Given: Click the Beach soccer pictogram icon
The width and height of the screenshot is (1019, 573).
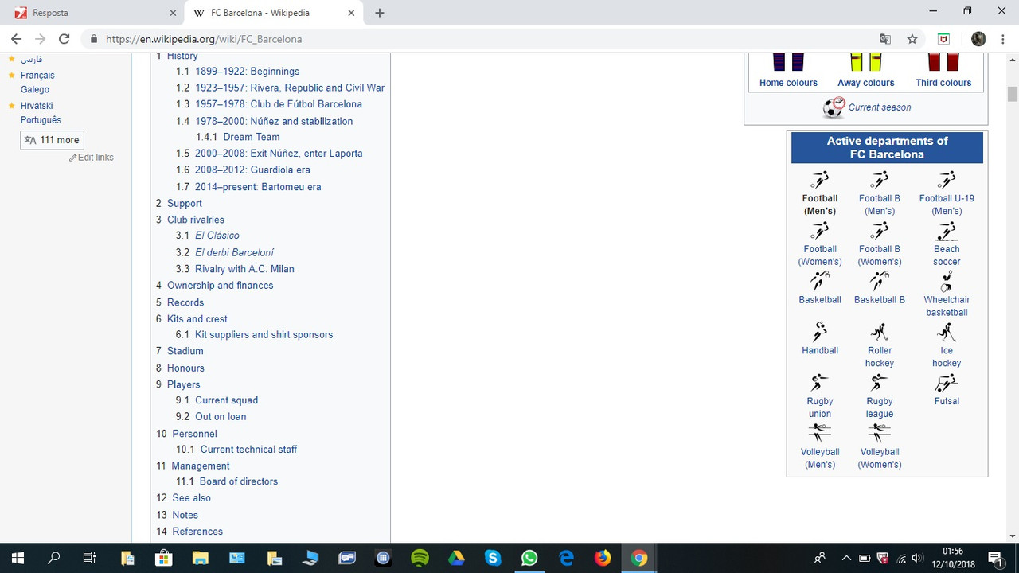Looking at the screenshot, I should (947, 231).
